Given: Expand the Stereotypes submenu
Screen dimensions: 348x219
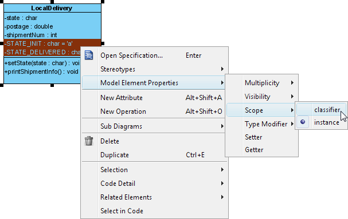Looking at the screenshot, I should 154,69.
